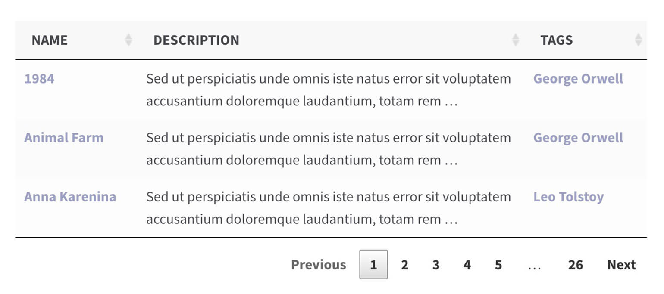
Task: Open the Animal Farm link
Action: click(64, 138)
